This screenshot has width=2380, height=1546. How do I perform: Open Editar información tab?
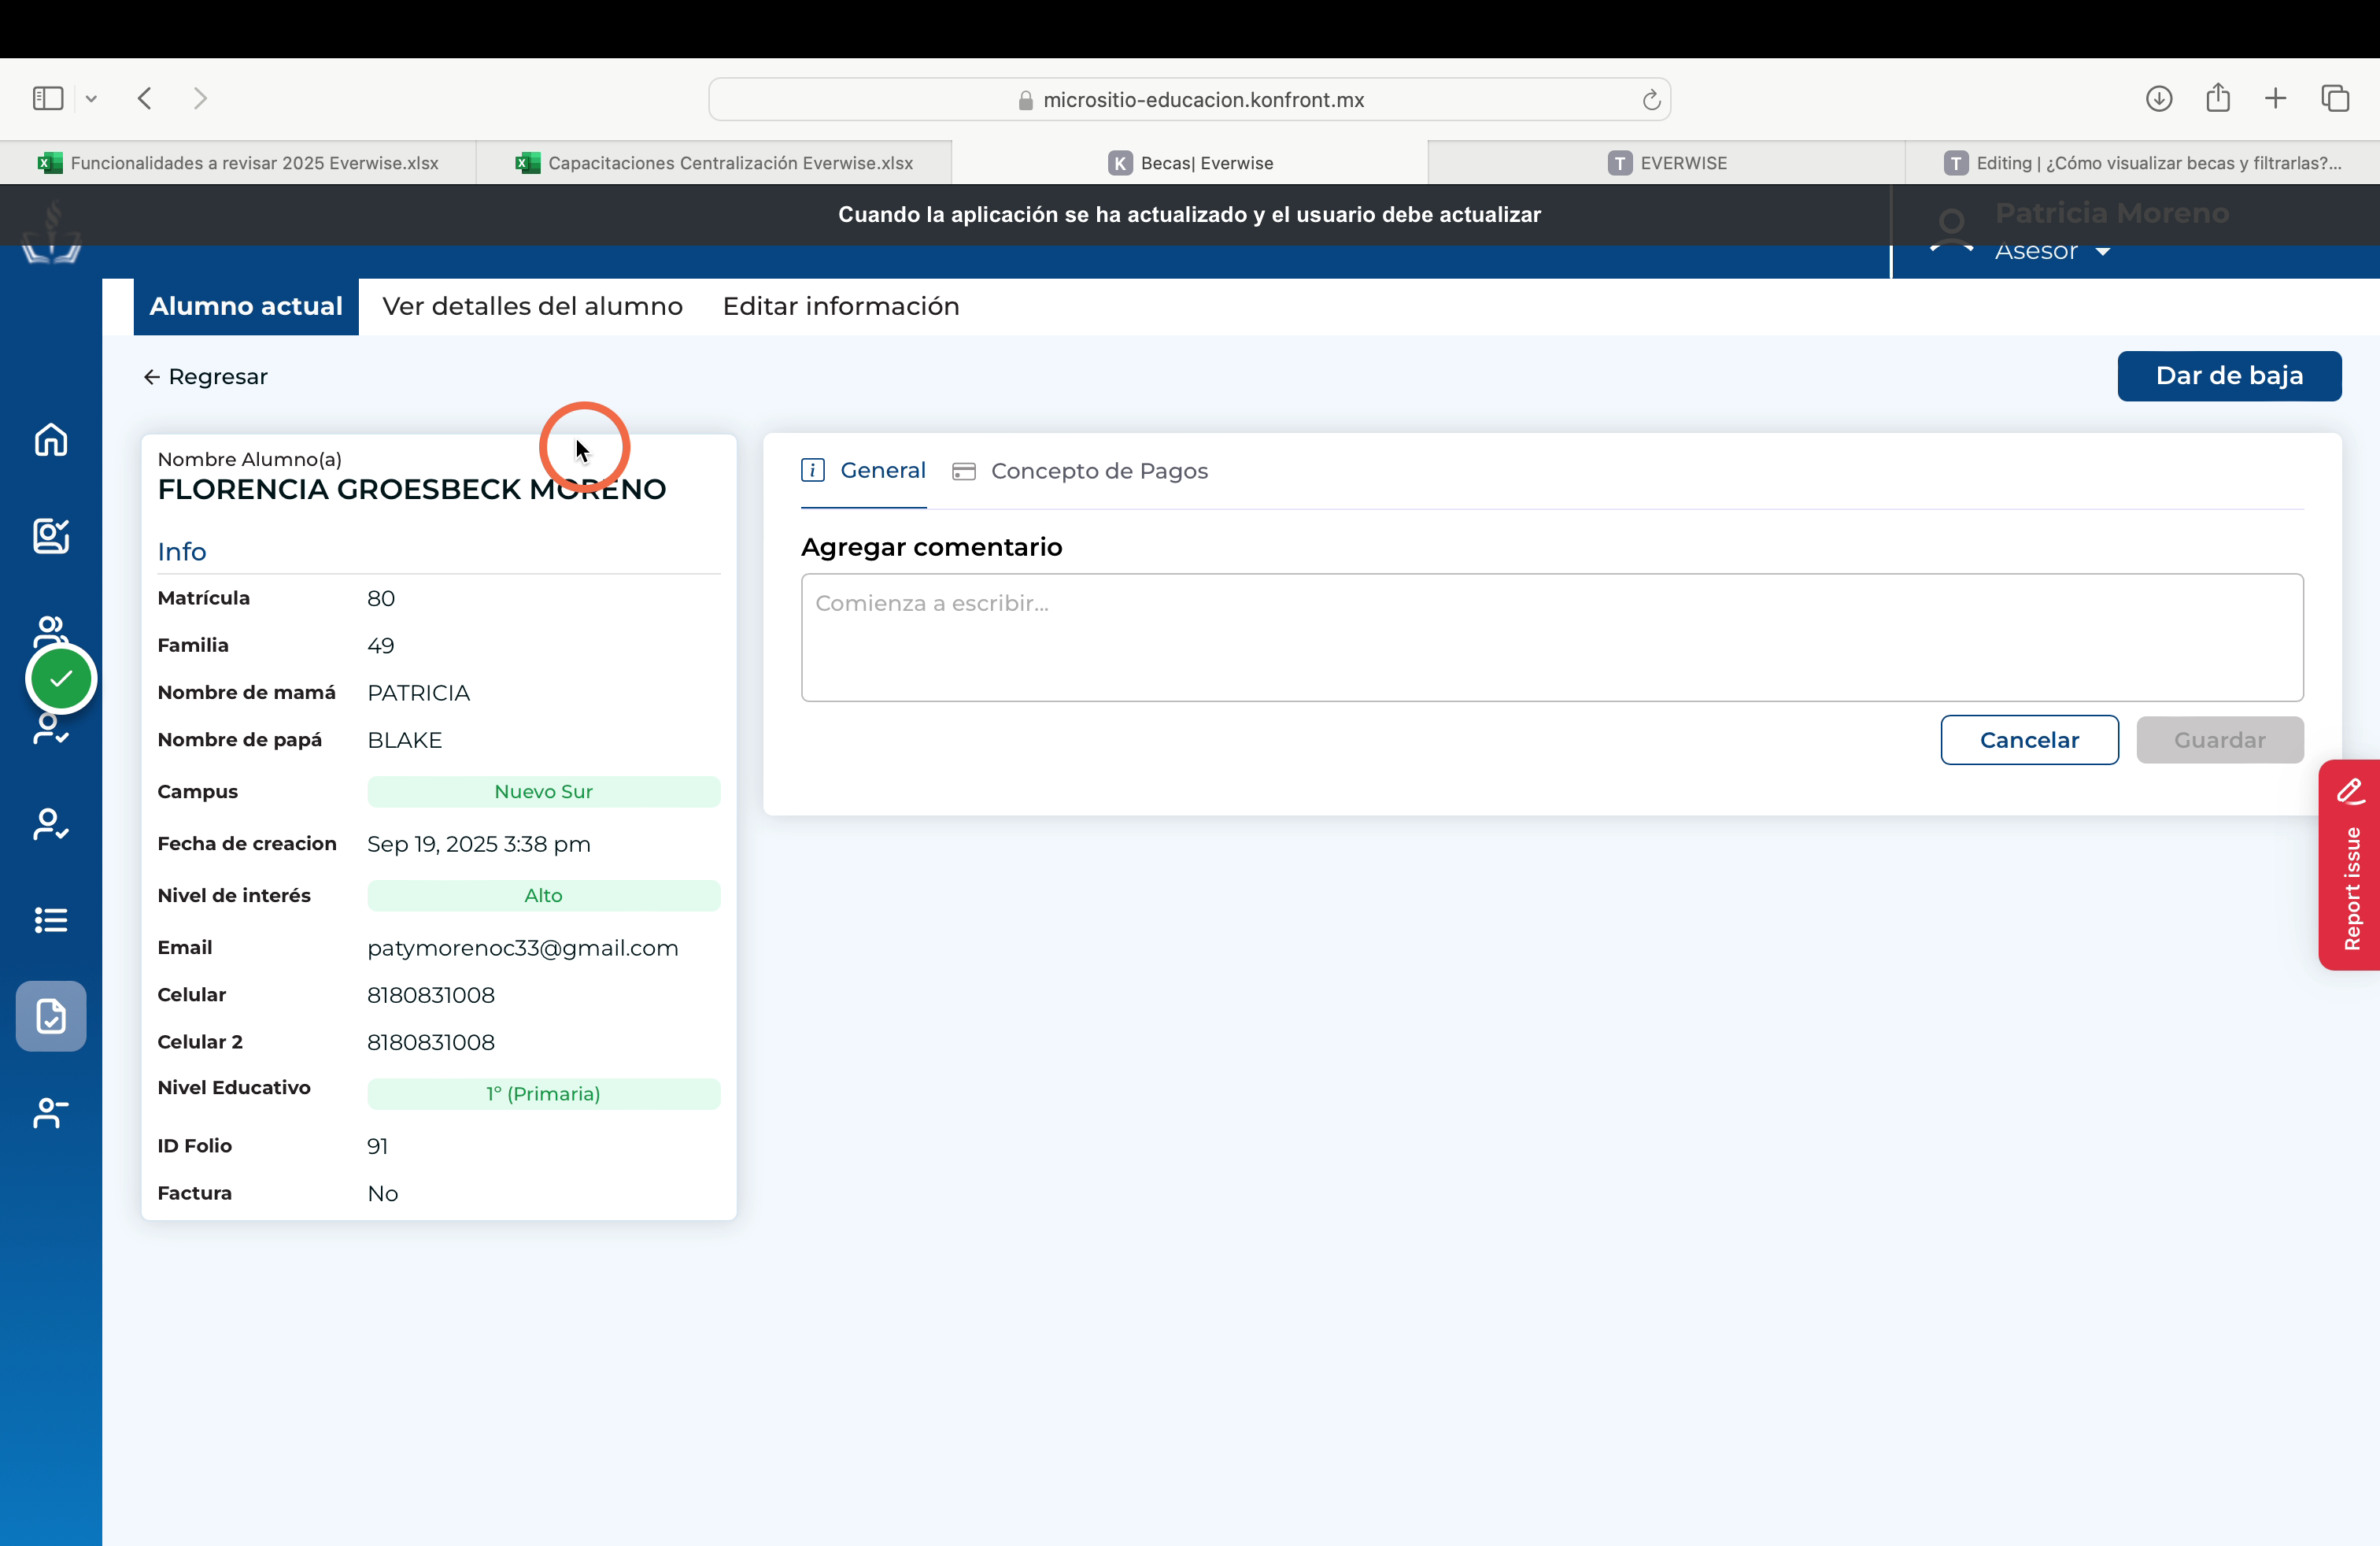tap(841, 306)
